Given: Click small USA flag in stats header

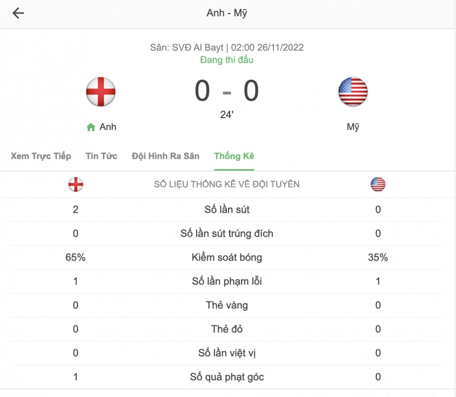Looking at the screenshot, I should (x=378, y=184).
